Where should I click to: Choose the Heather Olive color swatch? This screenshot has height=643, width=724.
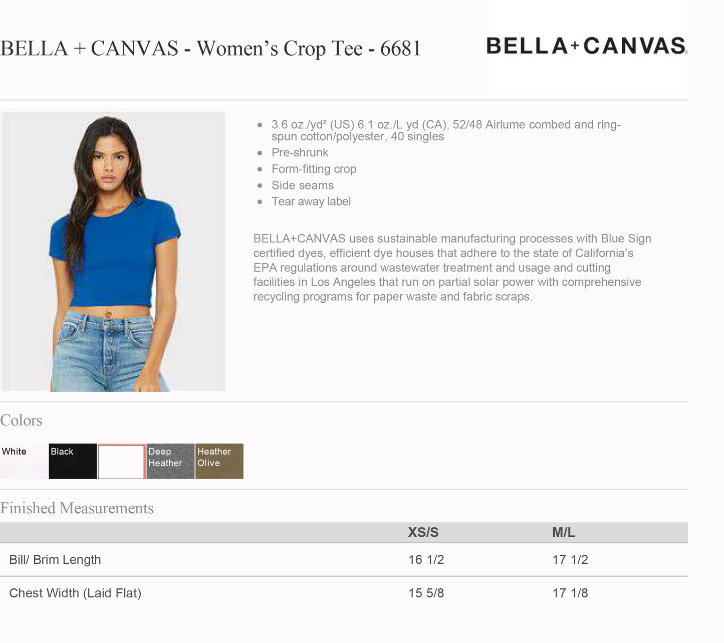(219, 461)
